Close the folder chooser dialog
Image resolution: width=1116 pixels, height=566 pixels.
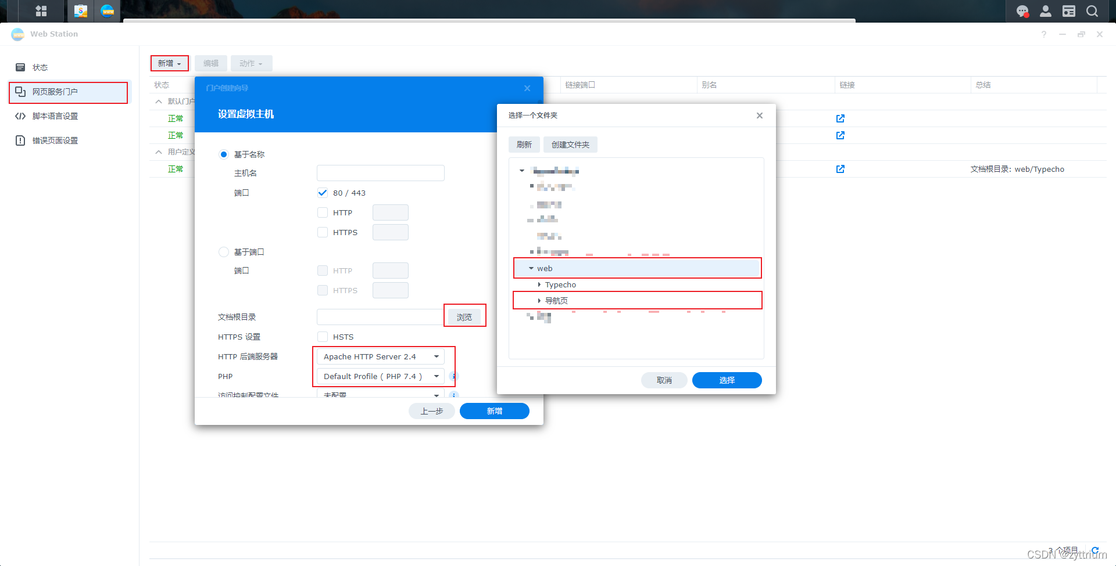click(760, 116)
